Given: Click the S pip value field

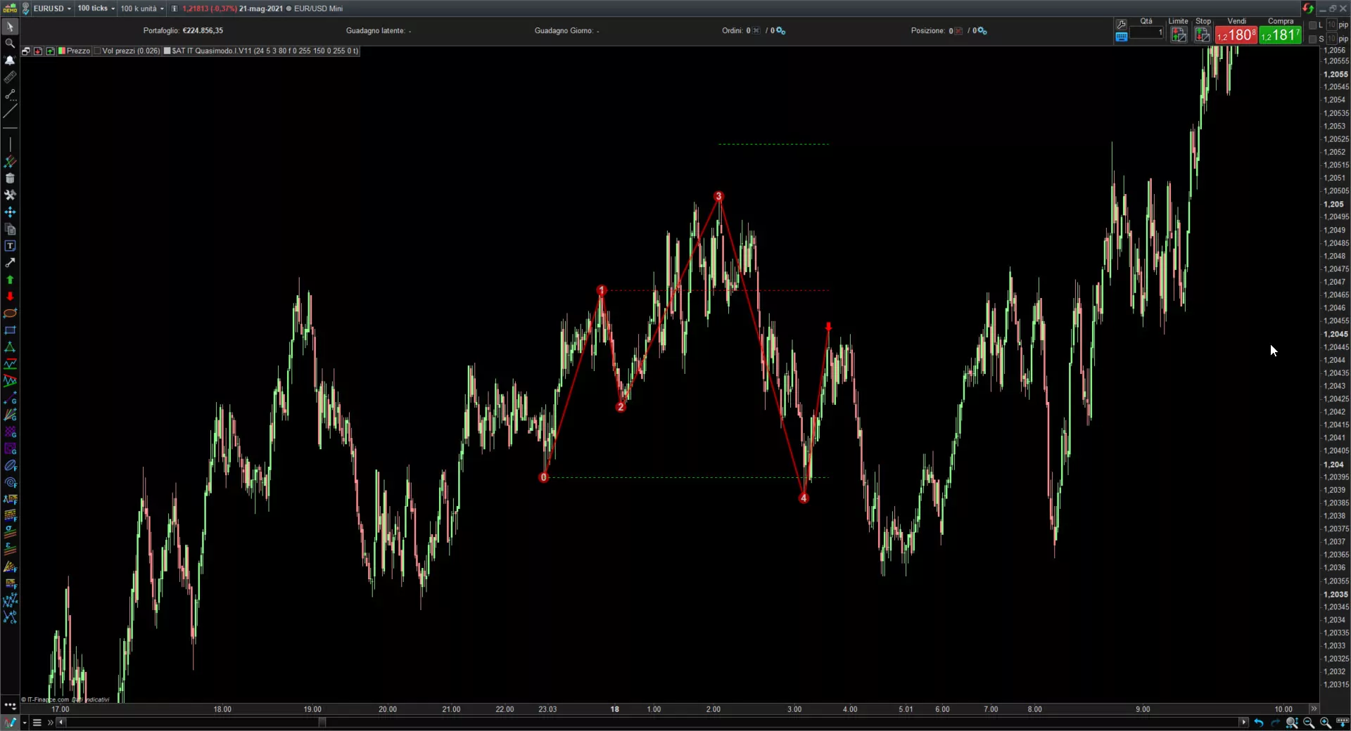Looking at the screenshot, I should [x=1331, y=39].
